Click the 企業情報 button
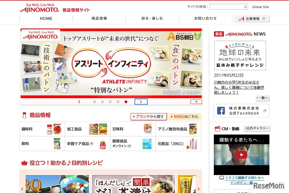 [252, 19]
